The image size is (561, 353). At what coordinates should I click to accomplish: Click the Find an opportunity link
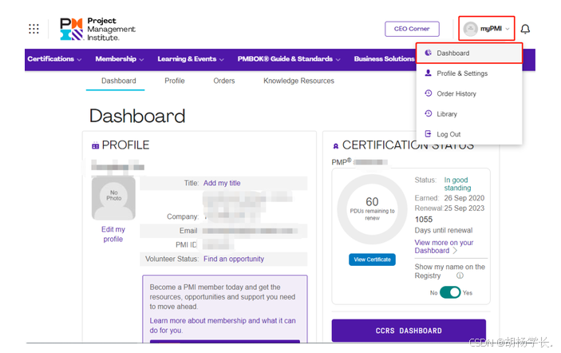tap(234, 259)
